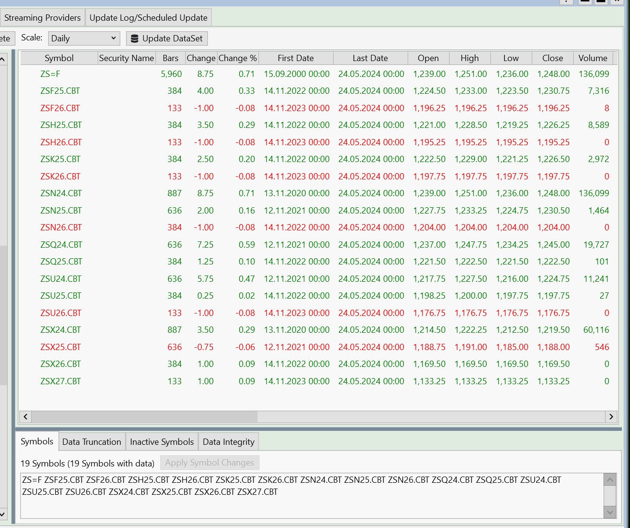The image size is (630, 528).
Task: Sort by Change % column header
Action: coord(237,58)
